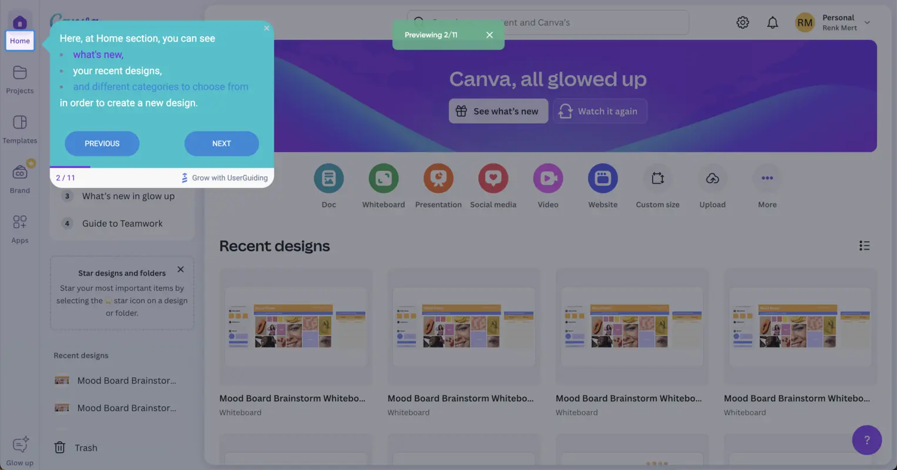Image resolution: width=897 pixels, height=470 pixels.
Task: Open the purple help question button
Action: 867,440
